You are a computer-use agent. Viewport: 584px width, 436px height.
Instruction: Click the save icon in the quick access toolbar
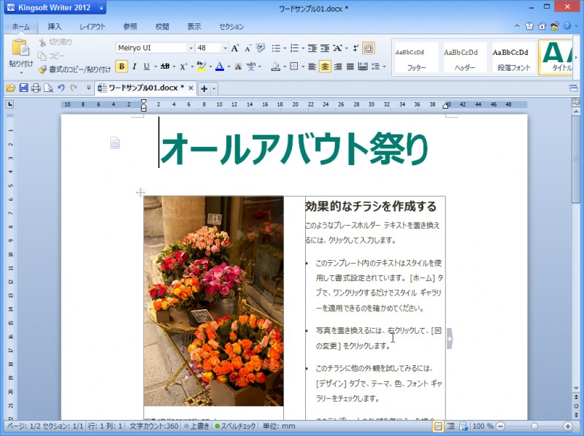point(25,88)
